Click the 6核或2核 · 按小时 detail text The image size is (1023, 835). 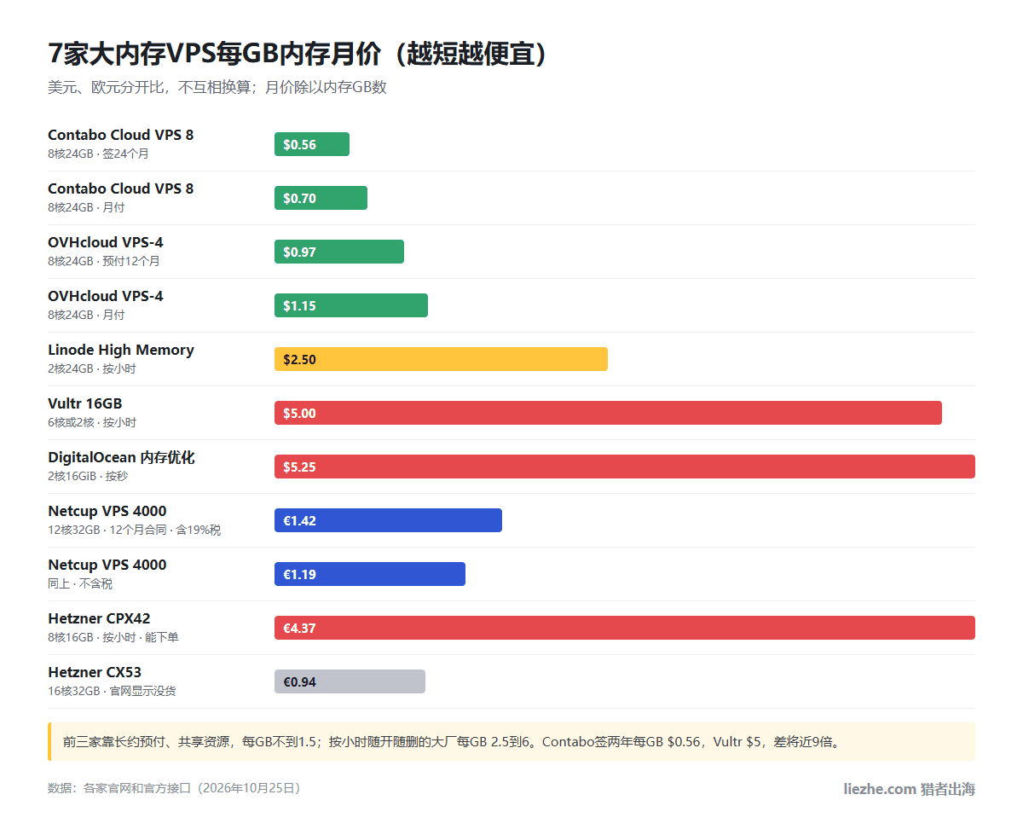[92, 422]
